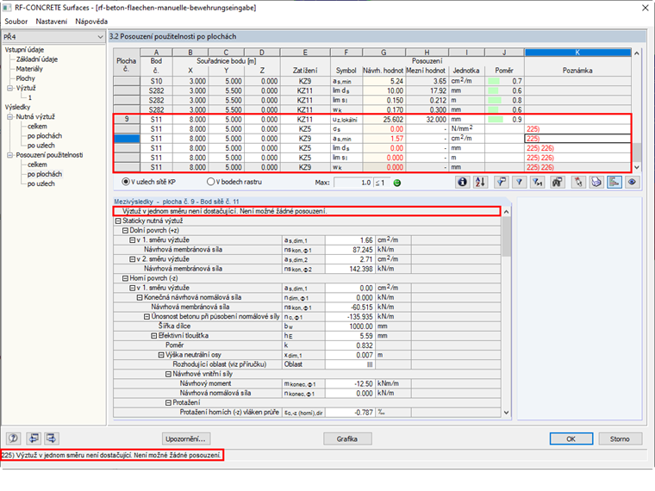Go to the next table with the right arrow icon
The height and width of the screenshot is (491, 655).
(52, 438)
